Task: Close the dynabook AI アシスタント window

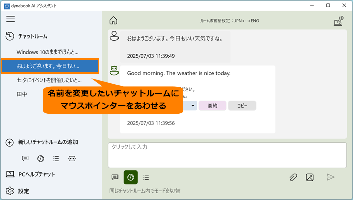Action: (x=344, y=5)
